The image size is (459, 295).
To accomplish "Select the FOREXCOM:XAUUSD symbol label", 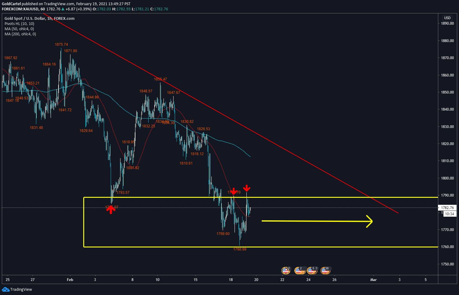I will point(20,9).
